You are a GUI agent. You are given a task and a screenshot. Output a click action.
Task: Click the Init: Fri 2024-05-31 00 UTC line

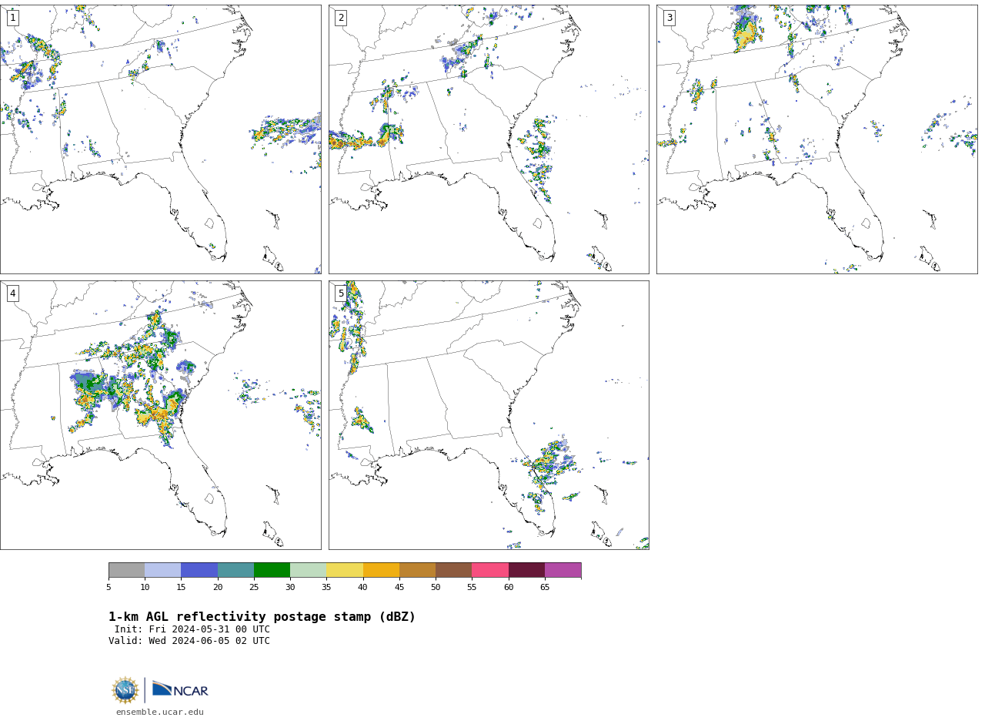tap(192, 629)
